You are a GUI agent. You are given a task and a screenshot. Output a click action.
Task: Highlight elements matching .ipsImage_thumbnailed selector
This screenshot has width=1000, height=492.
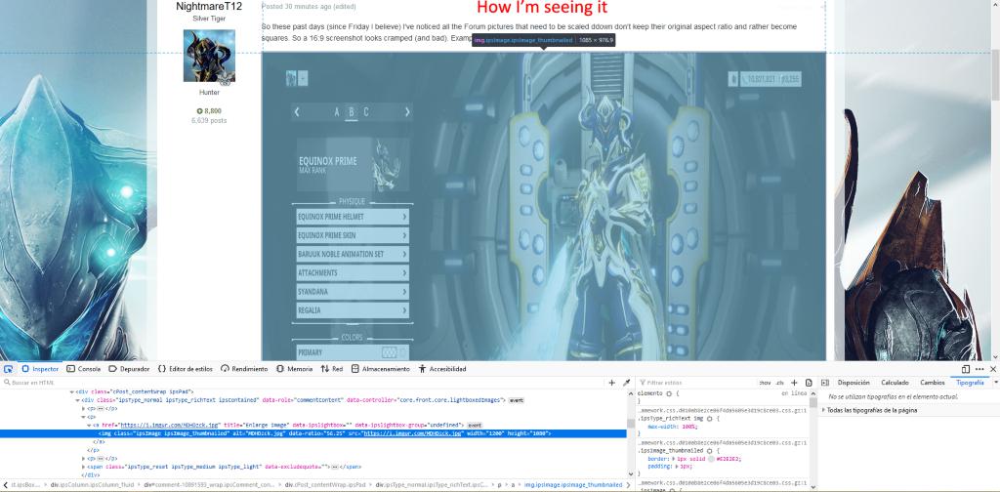[x=709, y=451]
